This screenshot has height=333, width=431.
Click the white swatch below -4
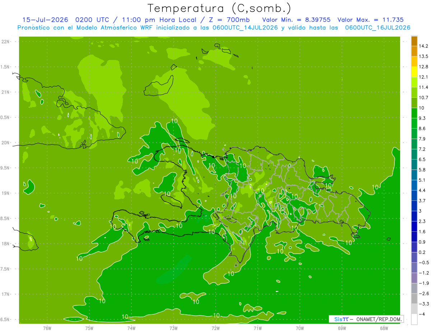point(414,319)
